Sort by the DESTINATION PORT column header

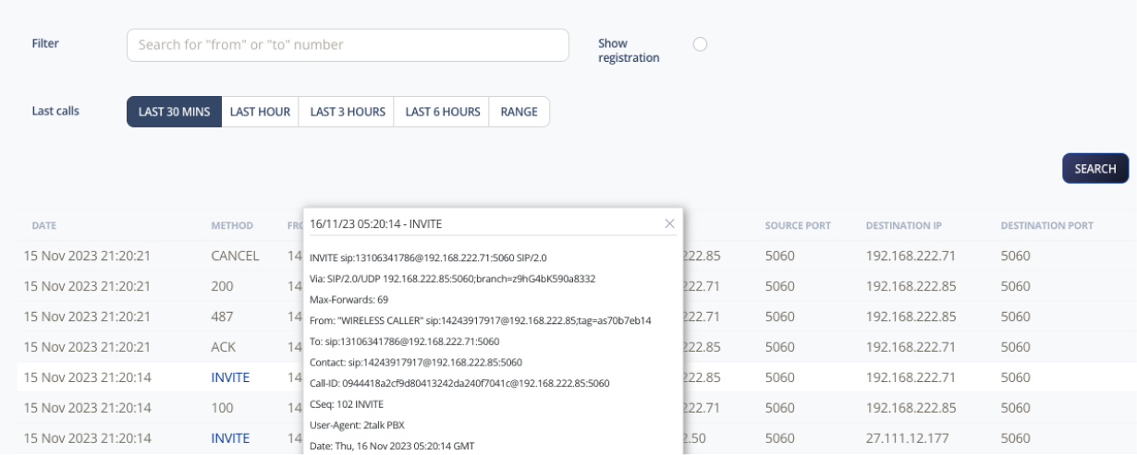(x=1046, y=225)
